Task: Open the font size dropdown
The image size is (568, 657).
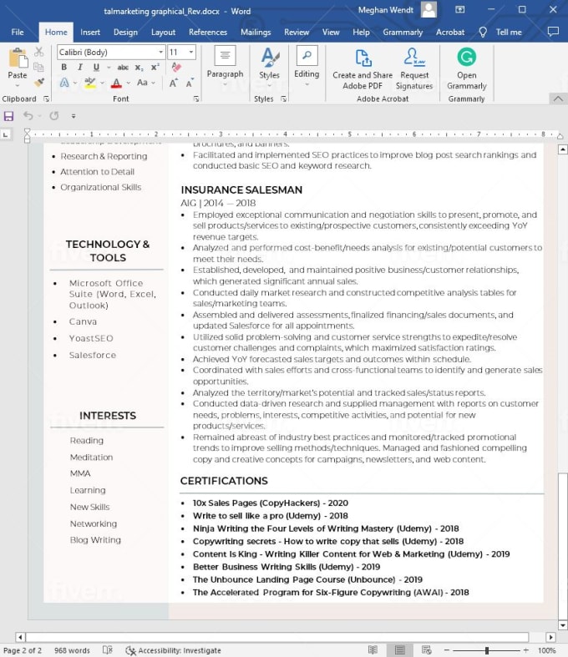Action: pyautogui.click(x=191, y=52)
